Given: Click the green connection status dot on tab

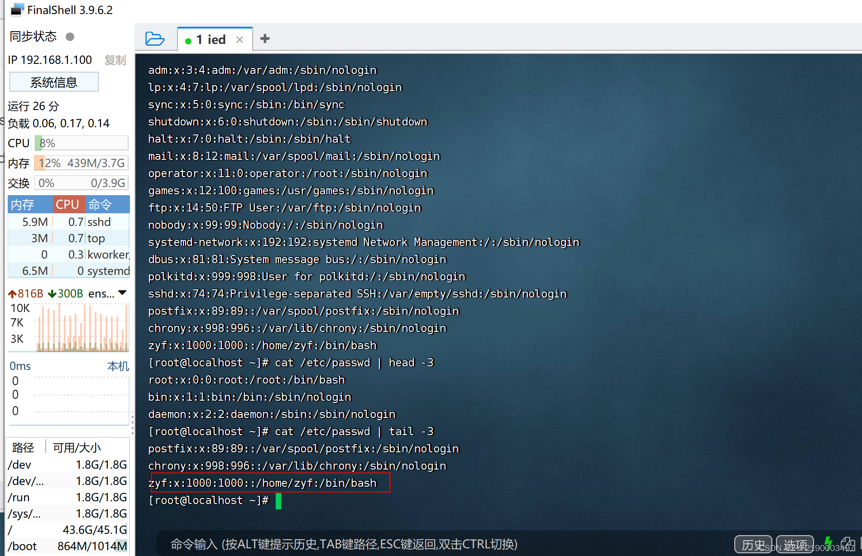Looking at the screenshot, I should [188, 41].
